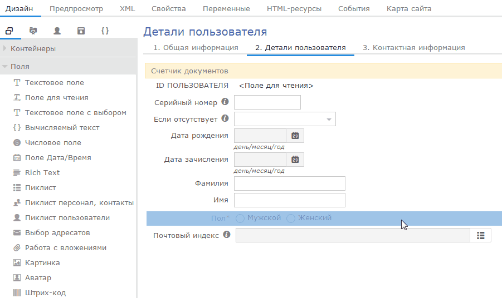
Task: Click the Дата рождения date input
Action: [260, 136]
